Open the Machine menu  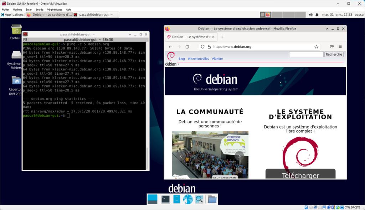[x=17, y=10]
